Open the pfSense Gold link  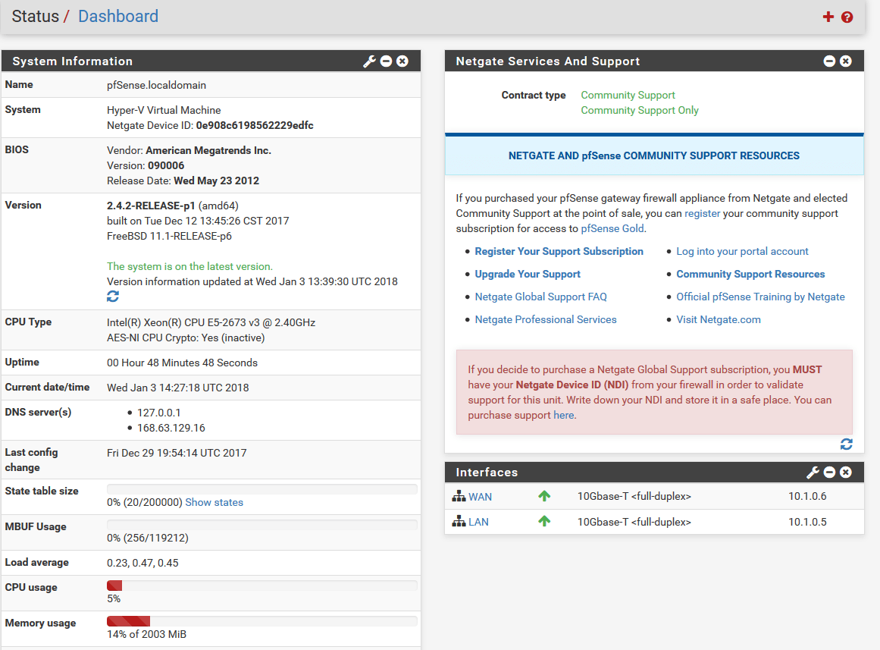pos(612,228)
